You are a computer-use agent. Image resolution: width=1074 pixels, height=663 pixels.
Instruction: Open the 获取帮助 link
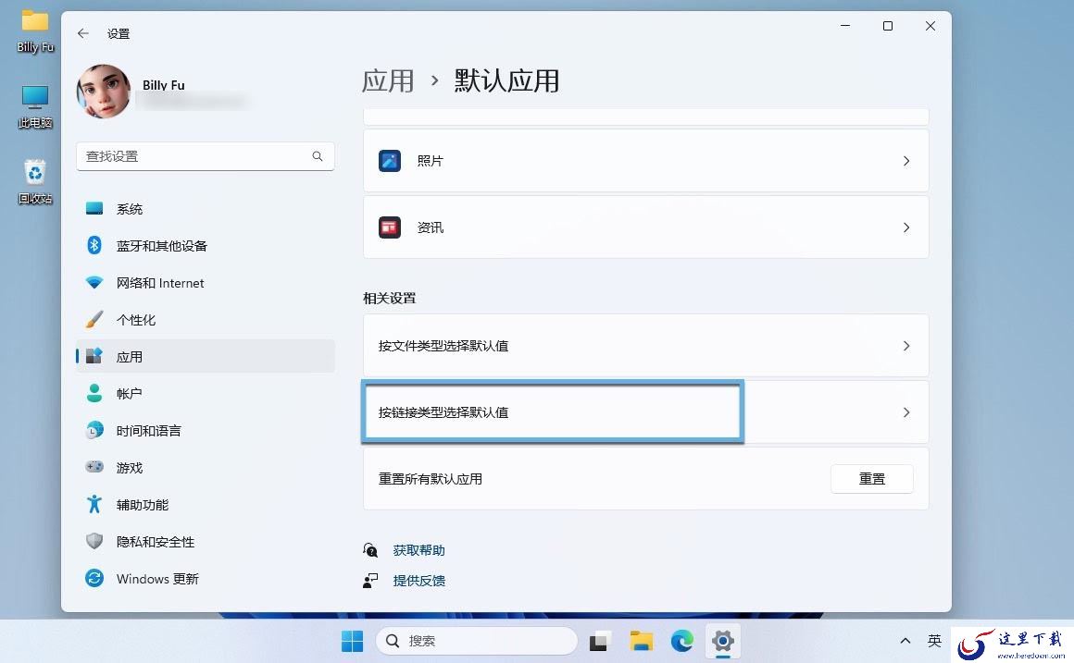[x=418, y=550]
